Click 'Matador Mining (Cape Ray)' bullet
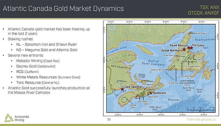Viewport: 221px width, 126px height. [38, 61]
